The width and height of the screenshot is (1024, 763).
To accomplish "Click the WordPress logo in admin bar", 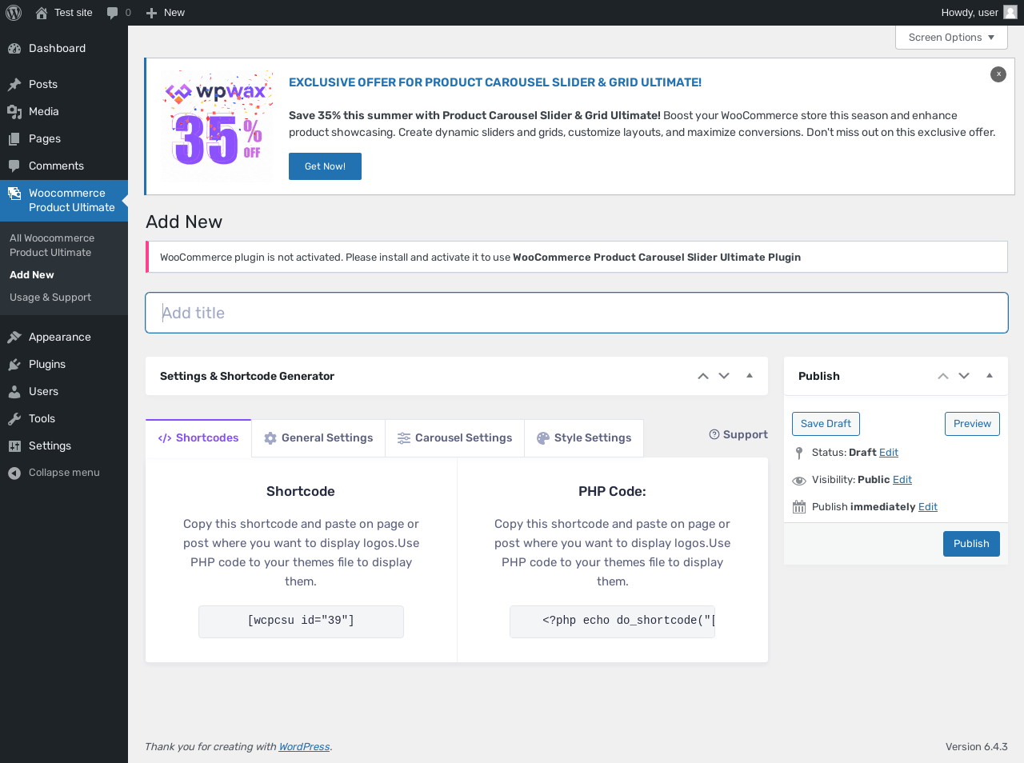I will (14, 13).
